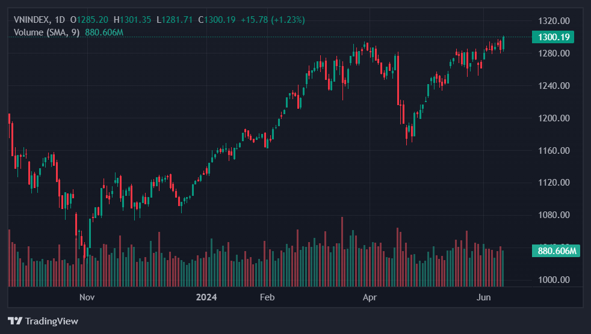The height and width of the screenshot is (334, 591).
Task: Click the green 1300.19 current price tag
Action: [553, 37]
